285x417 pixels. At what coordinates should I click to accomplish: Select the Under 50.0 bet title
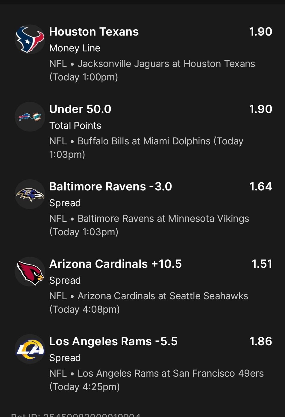[x=80, y=109]
